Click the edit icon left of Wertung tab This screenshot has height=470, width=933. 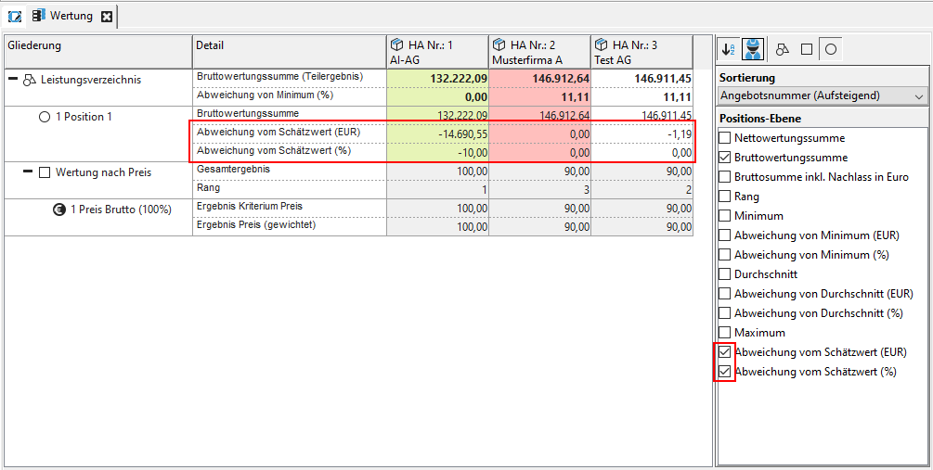coord(15,17)
